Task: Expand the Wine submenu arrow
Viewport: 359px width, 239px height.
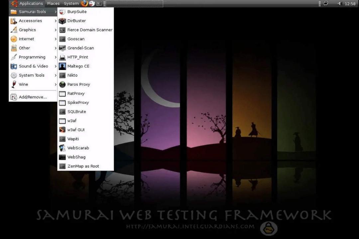Action: tap(56, 84)
